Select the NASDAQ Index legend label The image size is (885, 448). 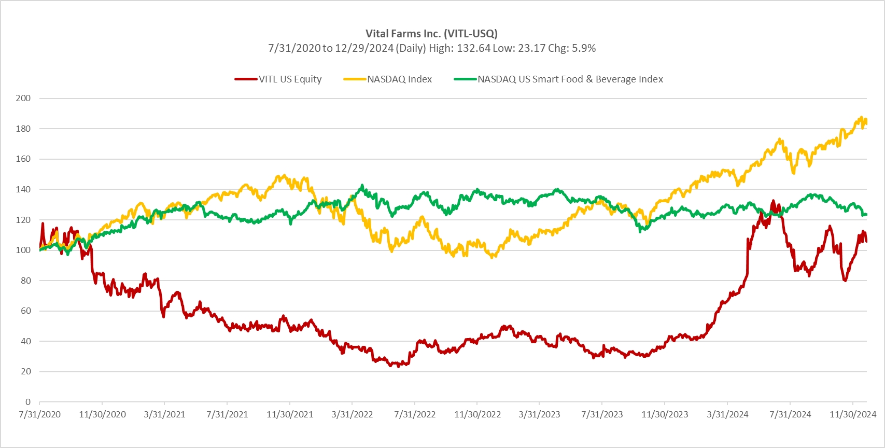click(x=399, y=79)
